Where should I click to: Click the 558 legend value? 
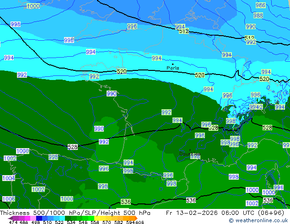coord(95,222)
